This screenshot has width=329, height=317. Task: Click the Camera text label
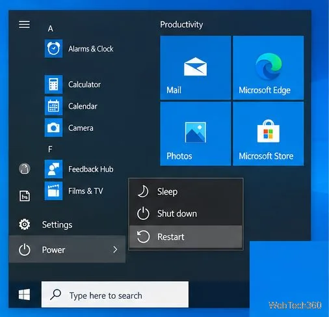point(81,128)
